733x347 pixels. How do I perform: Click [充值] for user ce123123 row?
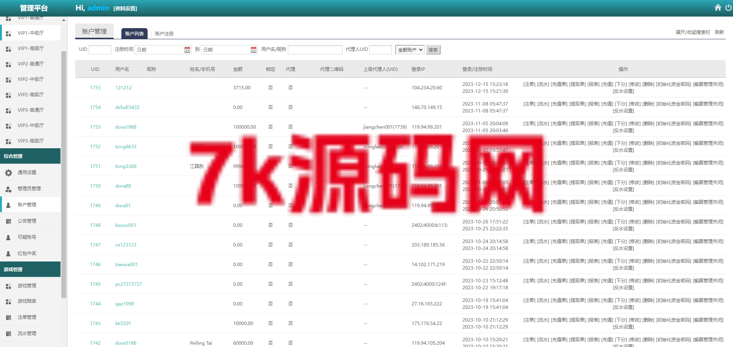[607, 241]
